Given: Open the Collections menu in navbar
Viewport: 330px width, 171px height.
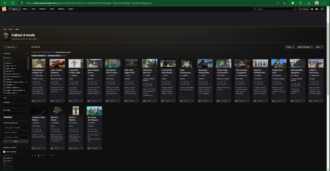Looking at the screenshot, I should coord(43,9).
